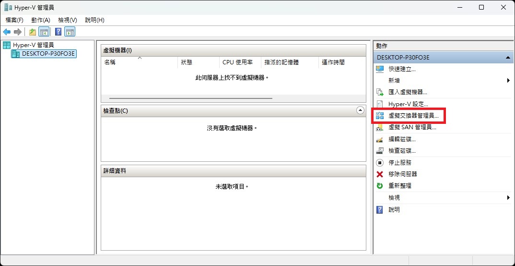
Task: Open 虛擬交換器管理員... action
Action: (413, 116)
